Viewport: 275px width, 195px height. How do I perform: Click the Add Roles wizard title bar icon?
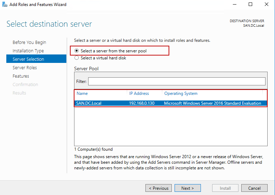[4, 5]
